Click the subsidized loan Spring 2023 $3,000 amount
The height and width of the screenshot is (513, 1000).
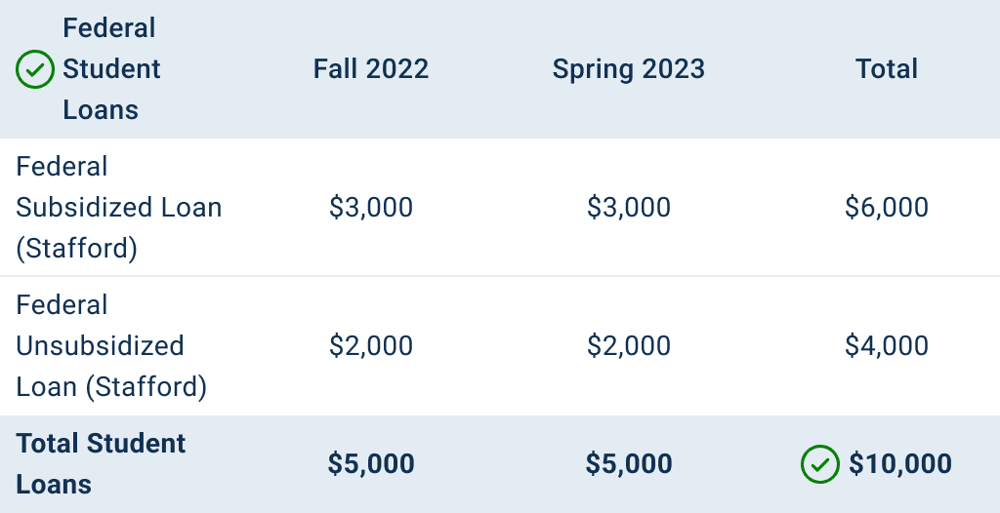628,207
